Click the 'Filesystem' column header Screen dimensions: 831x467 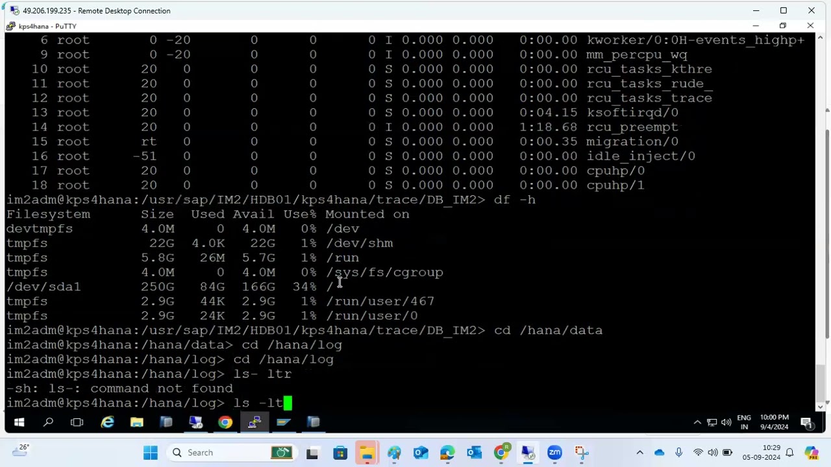[x=48, y=214]
